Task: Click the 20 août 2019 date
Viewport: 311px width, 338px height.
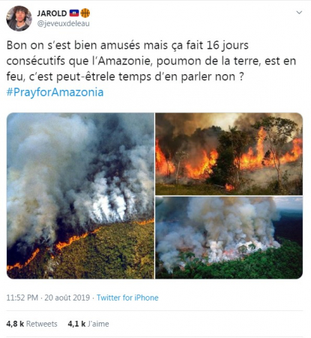Action: (67, 298)
